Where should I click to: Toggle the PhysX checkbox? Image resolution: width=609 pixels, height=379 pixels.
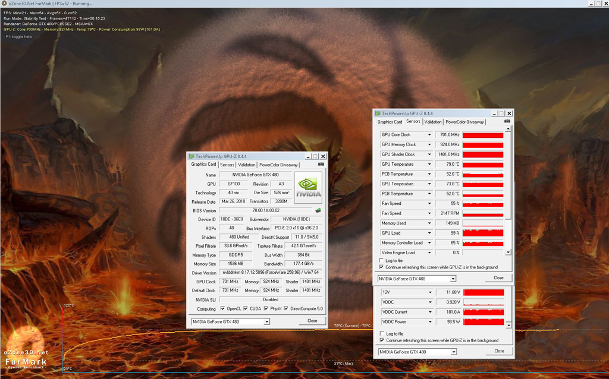[x=266, y=309]
